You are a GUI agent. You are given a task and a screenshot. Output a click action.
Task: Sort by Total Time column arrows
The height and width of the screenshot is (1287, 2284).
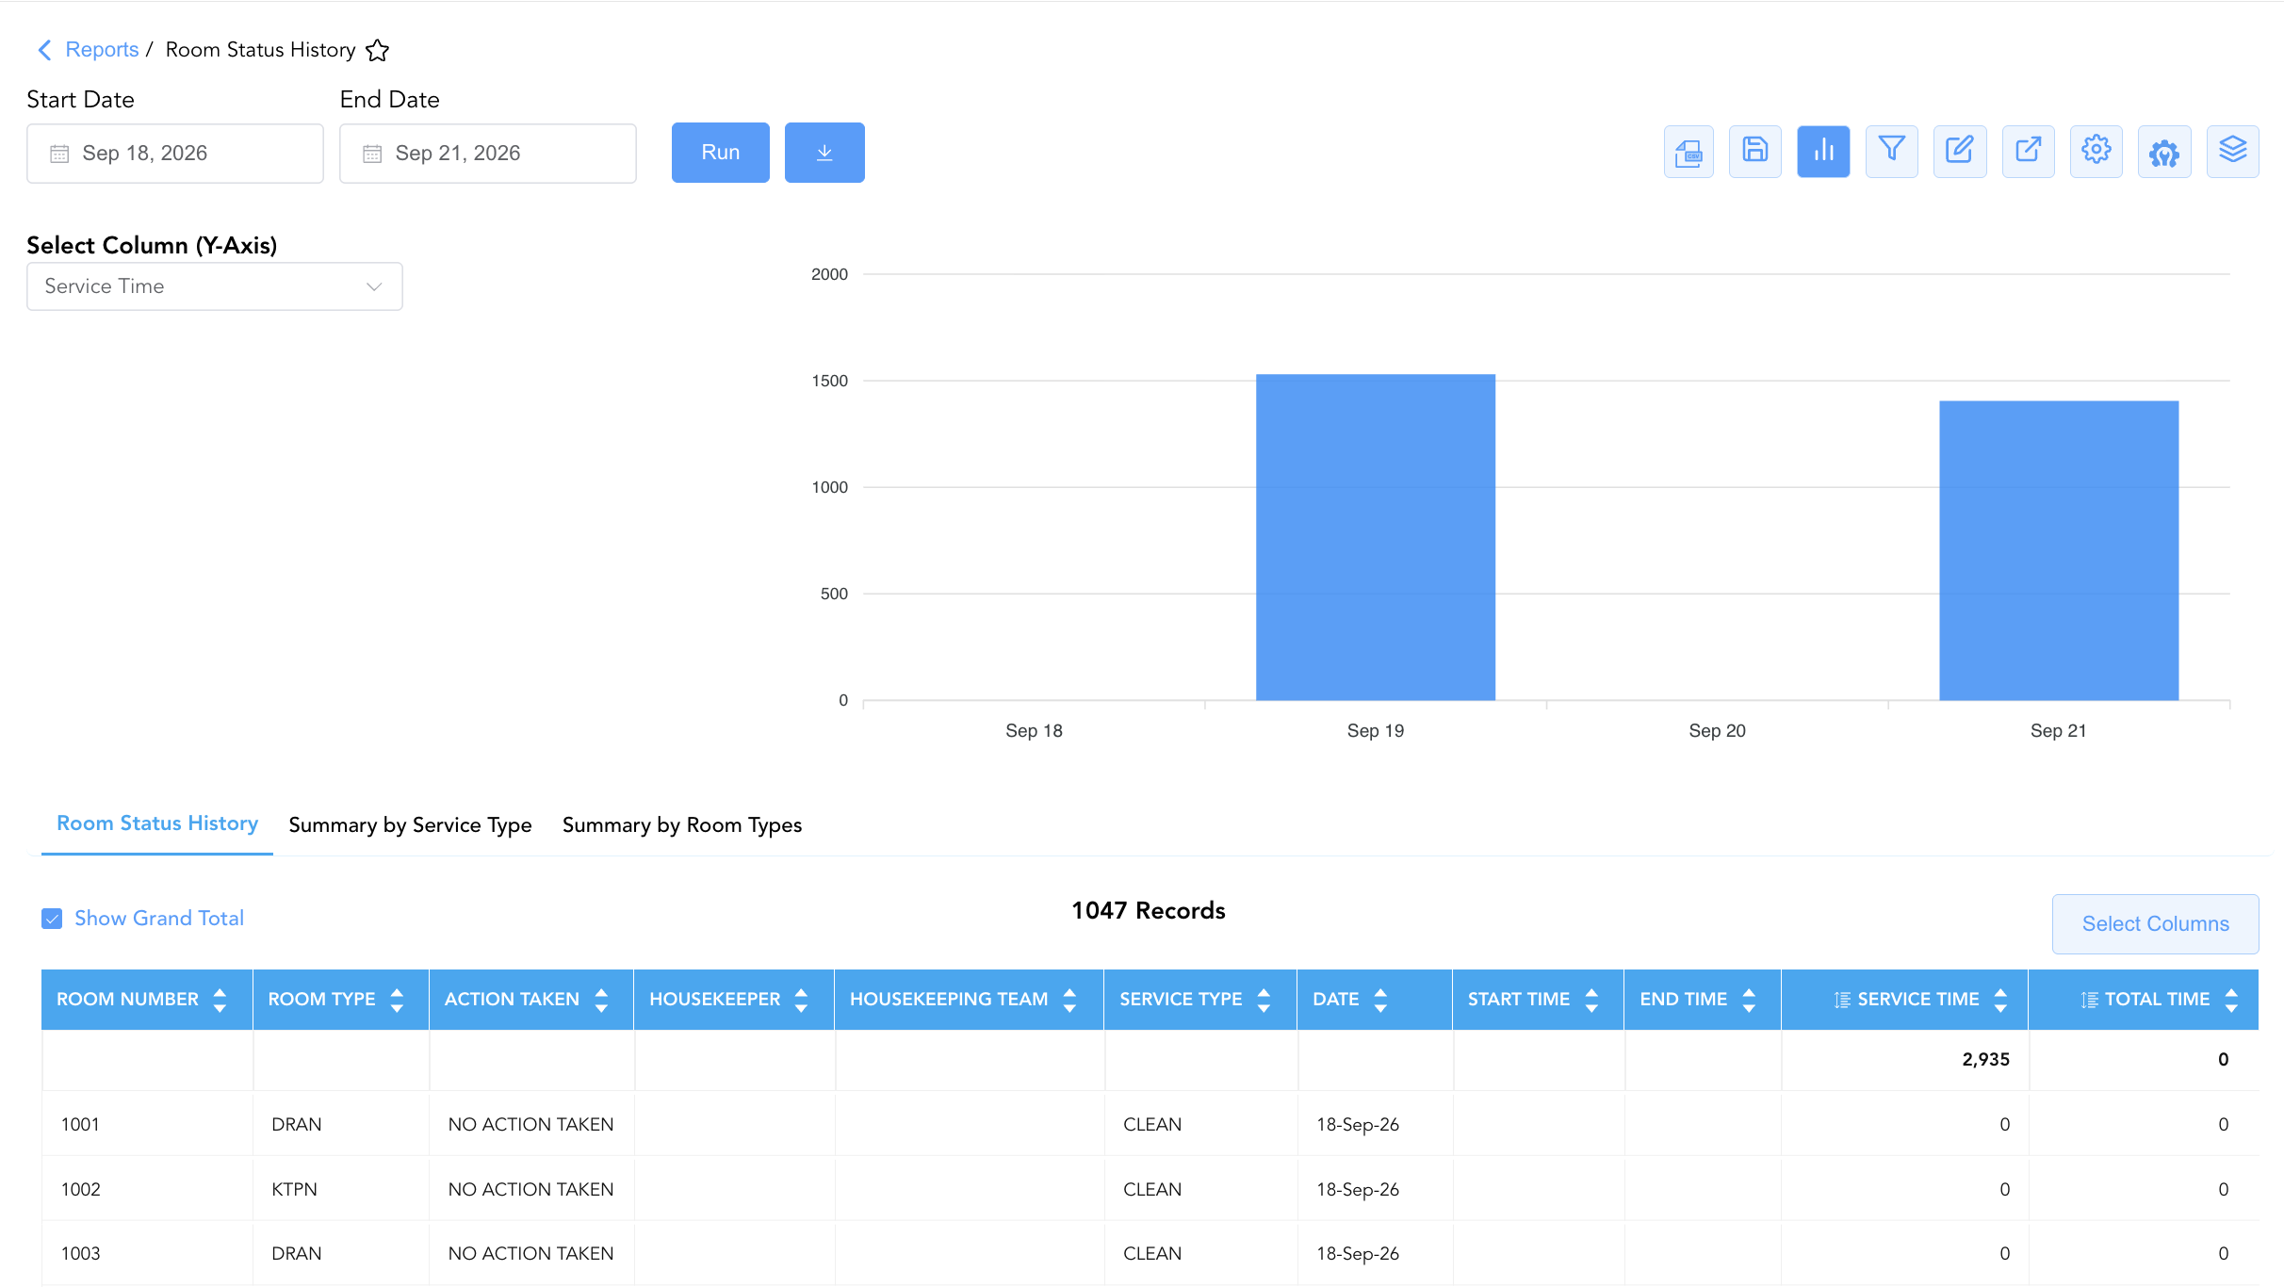point(2231,1000)
